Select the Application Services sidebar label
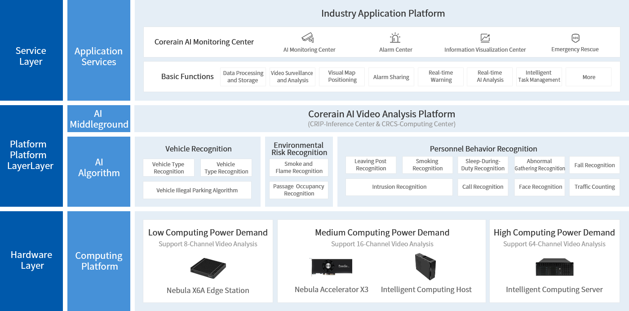 coord(98,57)
